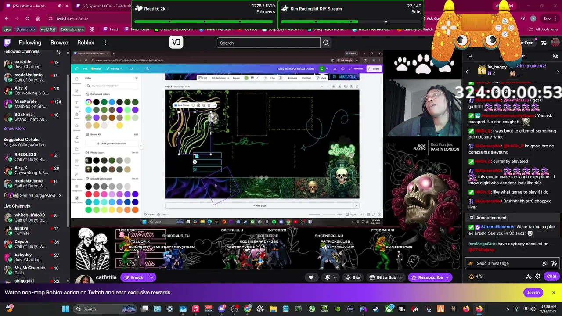This screenshot has width=562, height=316.
Task: Click the Apple Music taskbar icon
Action: coord(196,309)
